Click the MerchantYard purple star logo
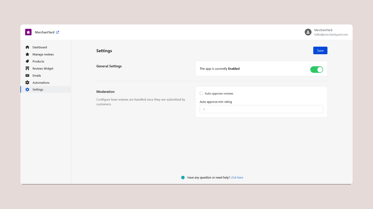Image resolution: width=373 pixels, height=209 pixels. [28, 32]
